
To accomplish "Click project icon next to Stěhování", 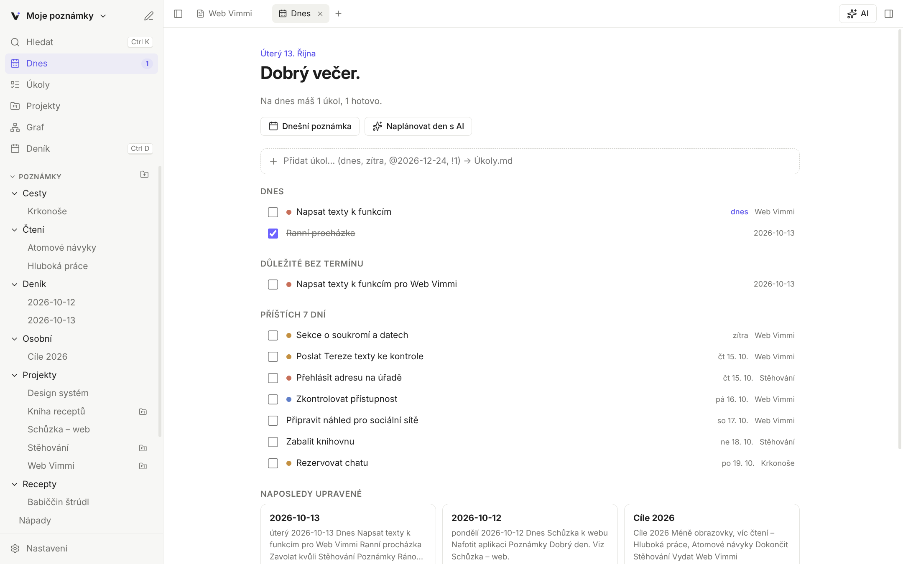I will coord(143,448).
